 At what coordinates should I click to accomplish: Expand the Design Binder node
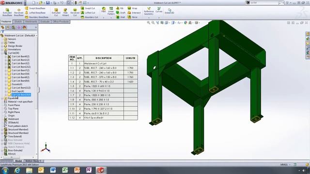[2, 46]
